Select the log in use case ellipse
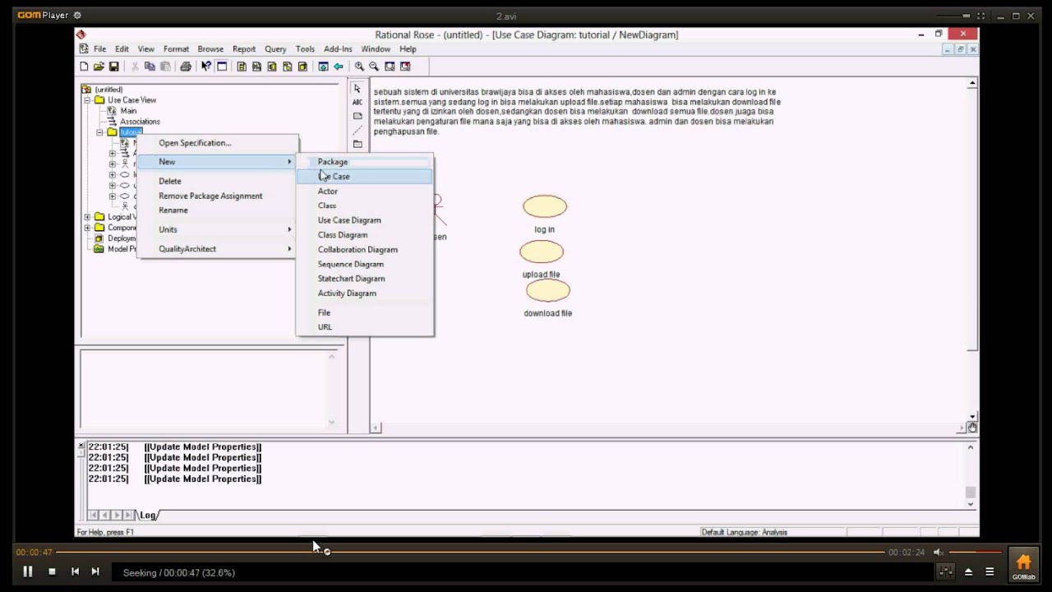This screenshot has height=592, width=1052. [545, 206]
